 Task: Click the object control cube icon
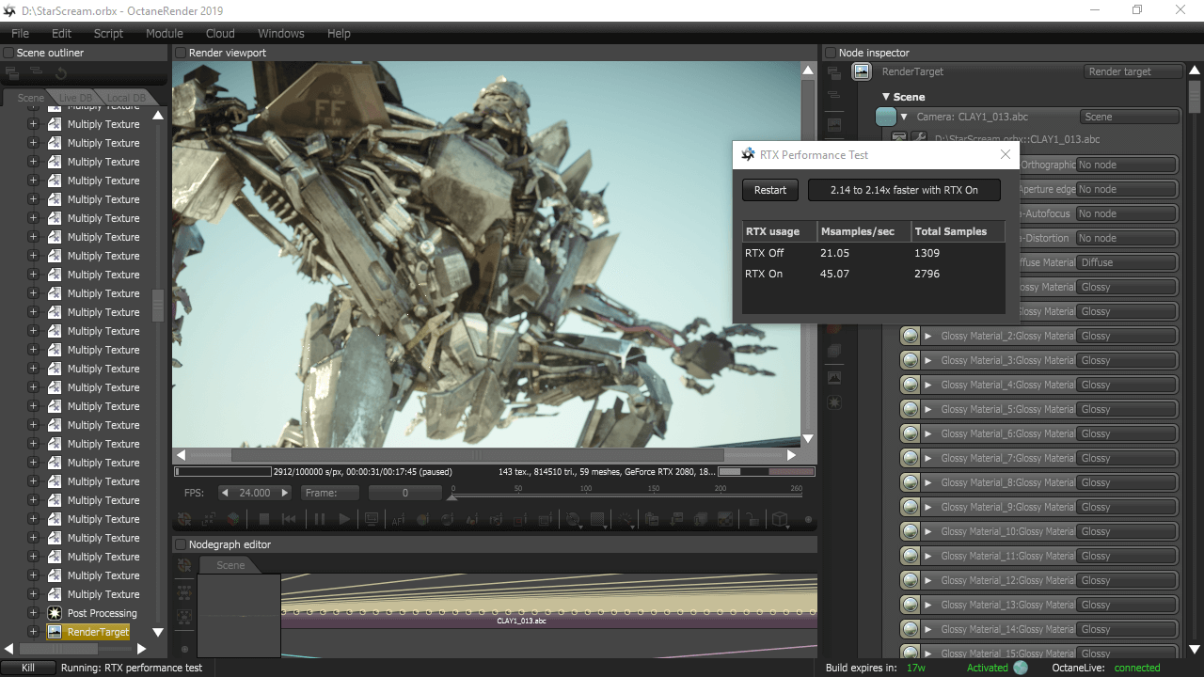tap(780, 519)
